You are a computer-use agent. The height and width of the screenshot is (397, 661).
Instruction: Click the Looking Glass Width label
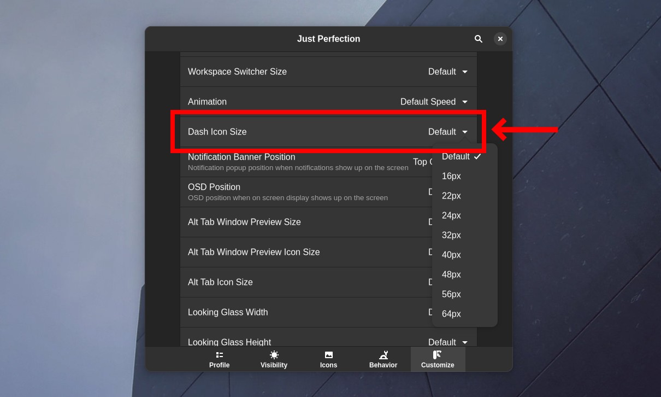point(228,312)
